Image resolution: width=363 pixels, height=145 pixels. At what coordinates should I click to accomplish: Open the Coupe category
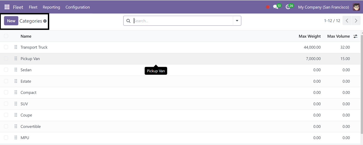[26, 115]
